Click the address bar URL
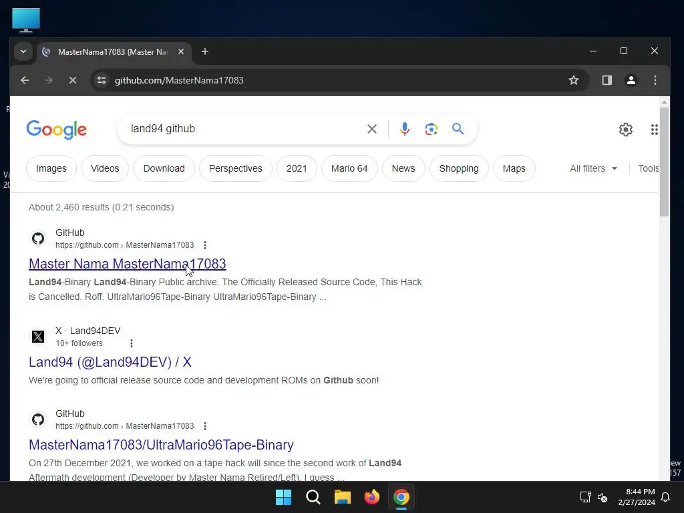Screen dimensions: 684x513 coord(179,80)
